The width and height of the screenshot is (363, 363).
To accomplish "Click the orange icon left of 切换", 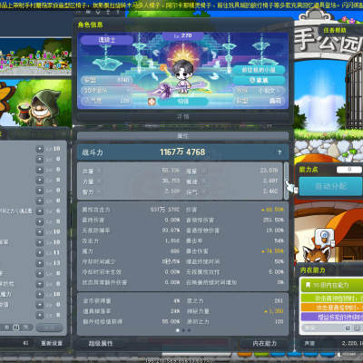I will pyautogui.click(x=152, y=102).
